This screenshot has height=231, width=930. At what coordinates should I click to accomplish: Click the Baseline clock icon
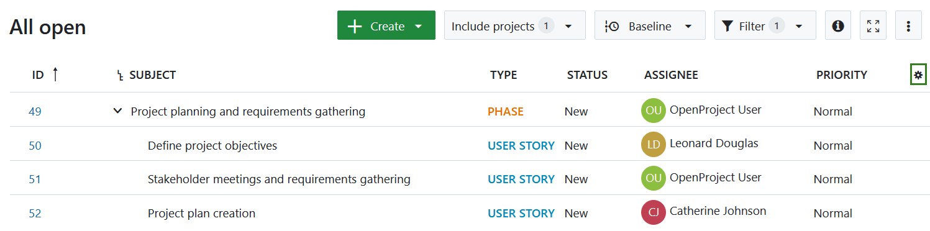611,26
